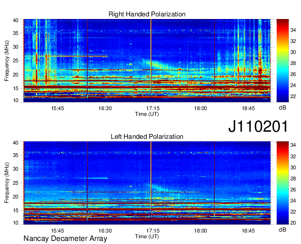Image resolution: width=301 pixels, height=244 pixels.
Task: Click dB unit label of Left Handed color bar
Action: (x=282, y=229)
